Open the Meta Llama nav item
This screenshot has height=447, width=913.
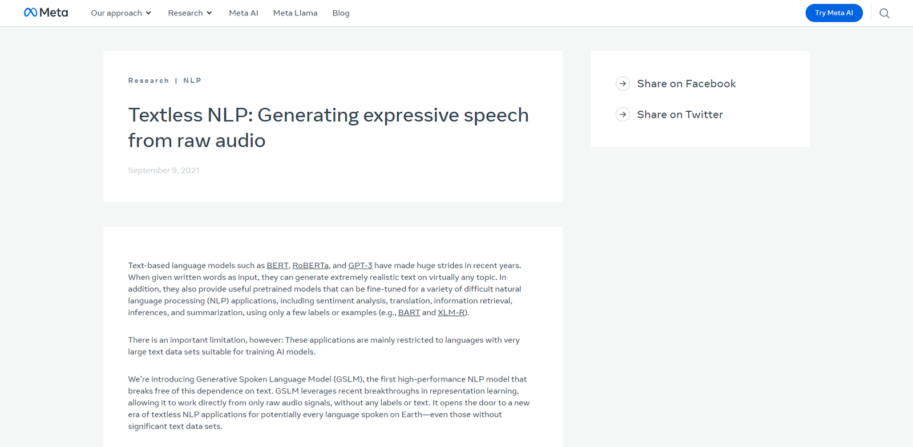point(295,13)
